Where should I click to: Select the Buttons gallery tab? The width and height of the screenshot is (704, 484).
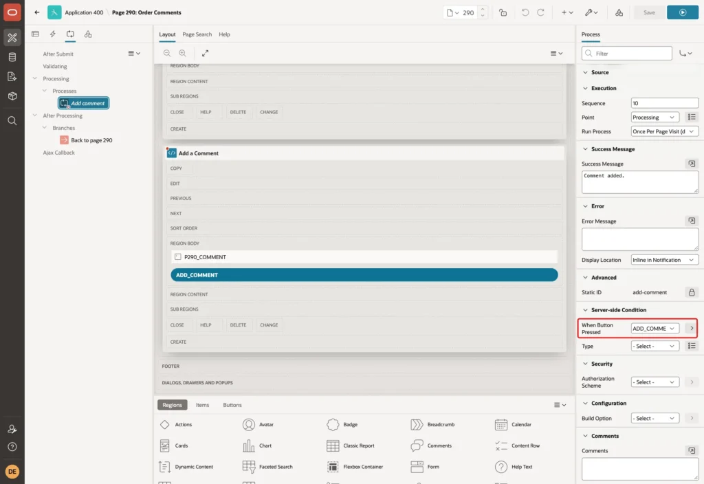coord(232,404)
